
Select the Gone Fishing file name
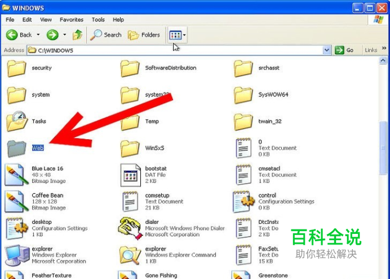pos(161,276)
